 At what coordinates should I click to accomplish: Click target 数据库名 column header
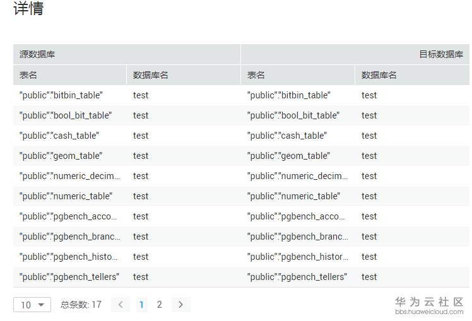click(379, 75)
